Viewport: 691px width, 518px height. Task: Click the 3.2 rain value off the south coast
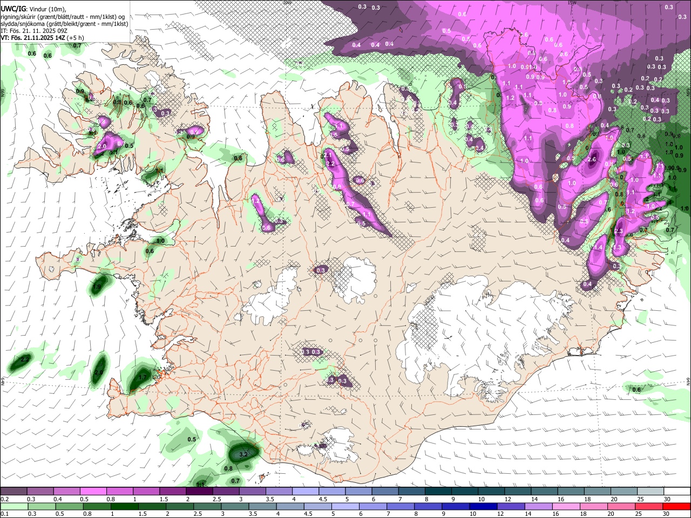(x=243, y=454)
